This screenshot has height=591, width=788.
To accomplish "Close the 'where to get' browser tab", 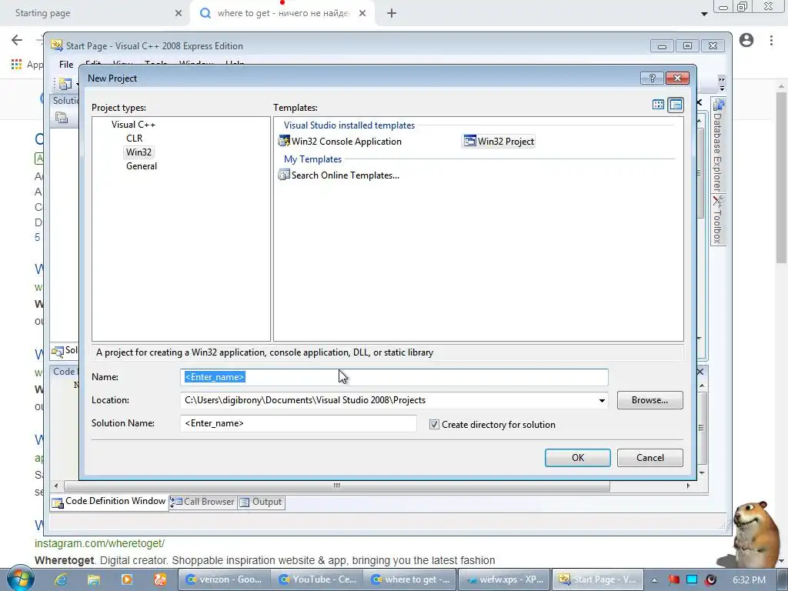I will pyautogui.click(x=362, y=14).
